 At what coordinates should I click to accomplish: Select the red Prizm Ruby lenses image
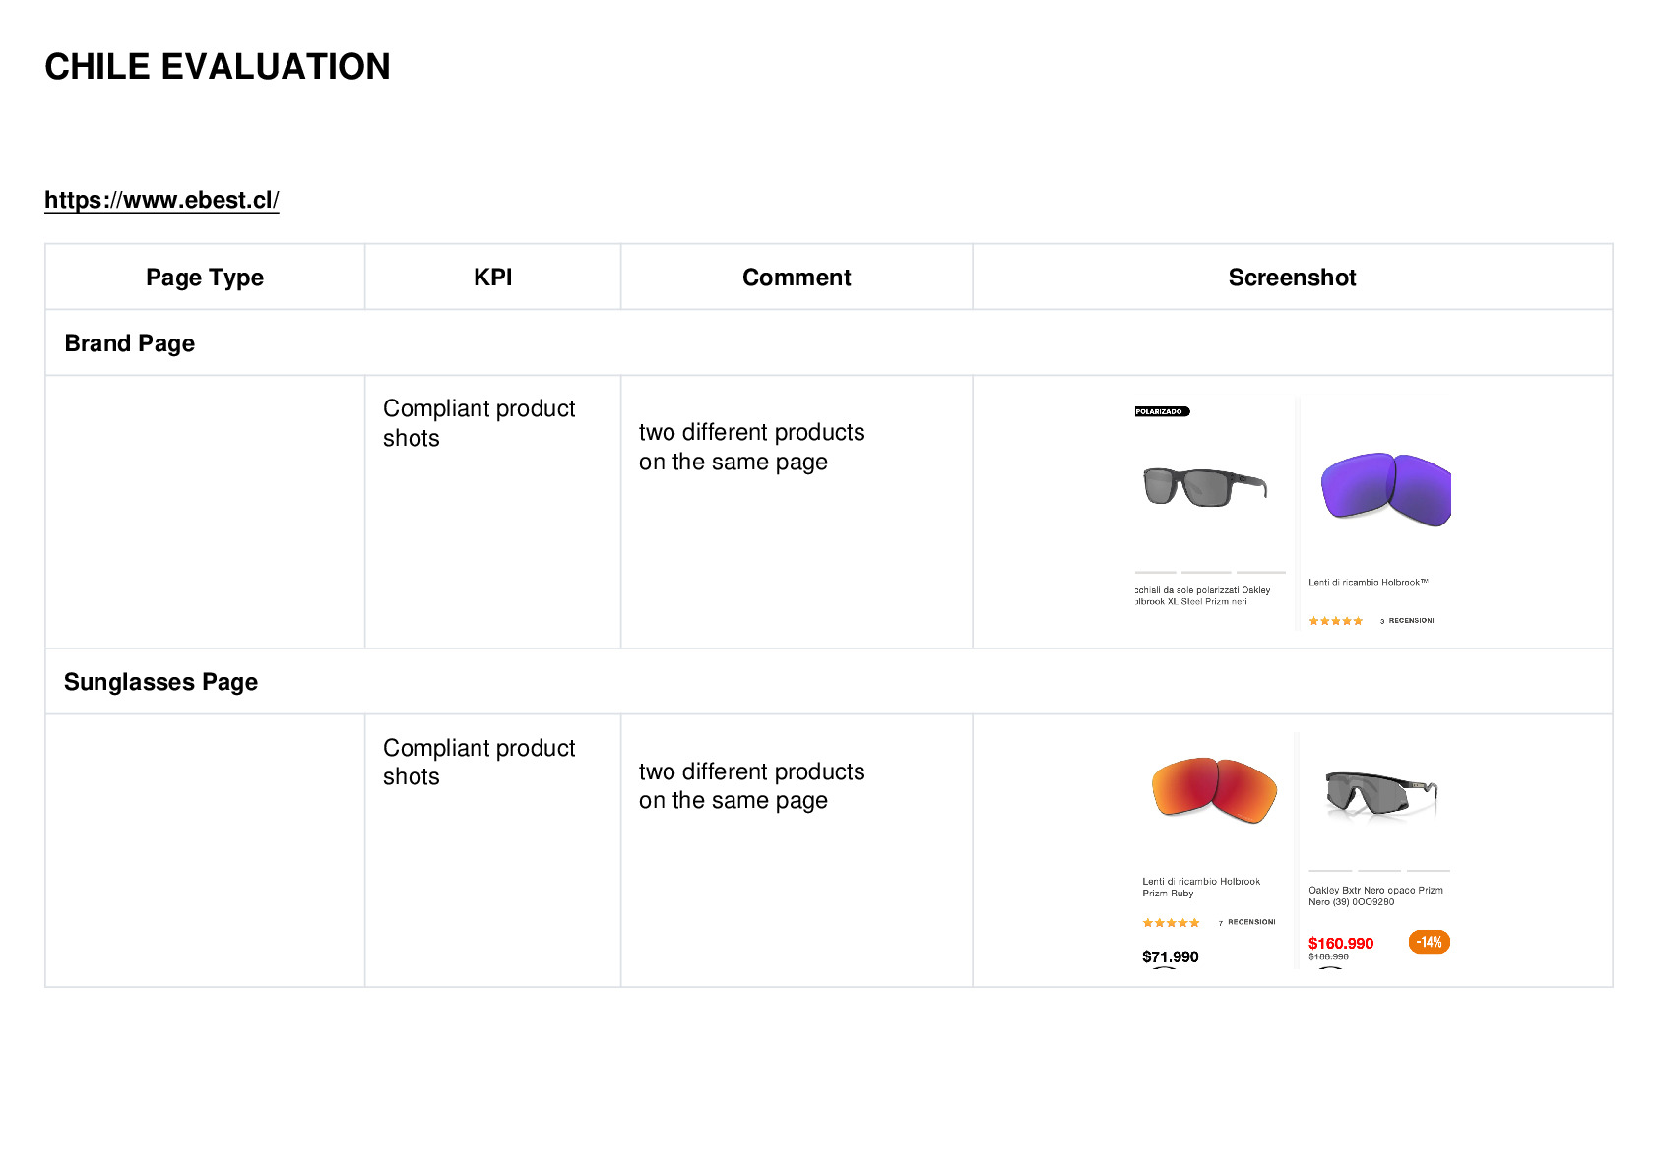point(1214,789)
